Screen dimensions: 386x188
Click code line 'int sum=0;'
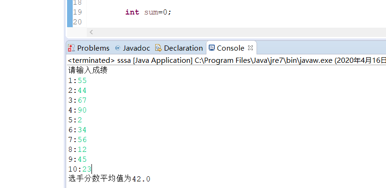pyautogui.click(x=148, y=12)
